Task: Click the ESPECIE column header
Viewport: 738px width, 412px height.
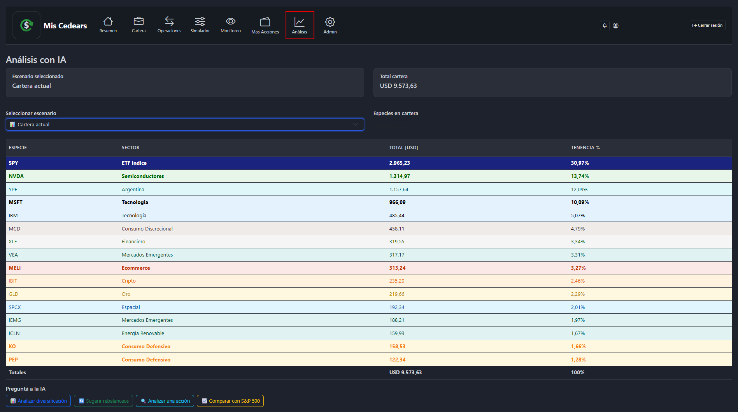Action: [x=18, y=148]
